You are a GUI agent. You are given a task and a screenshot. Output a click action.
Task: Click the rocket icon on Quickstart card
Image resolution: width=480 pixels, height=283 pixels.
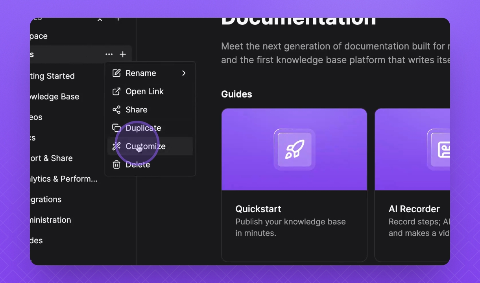point(294,150)
